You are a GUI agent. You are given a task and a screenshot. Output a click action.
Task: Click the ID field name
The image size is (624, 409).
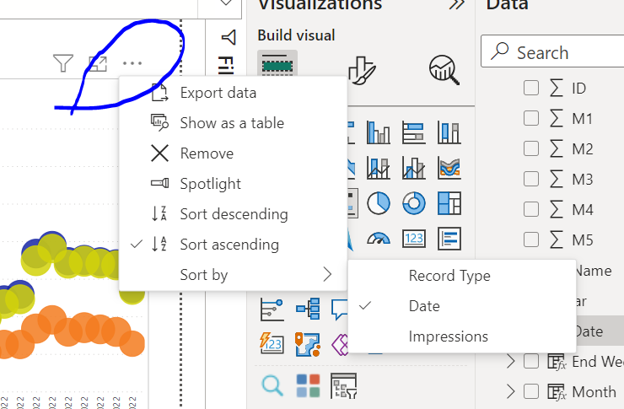click(579, 89)
